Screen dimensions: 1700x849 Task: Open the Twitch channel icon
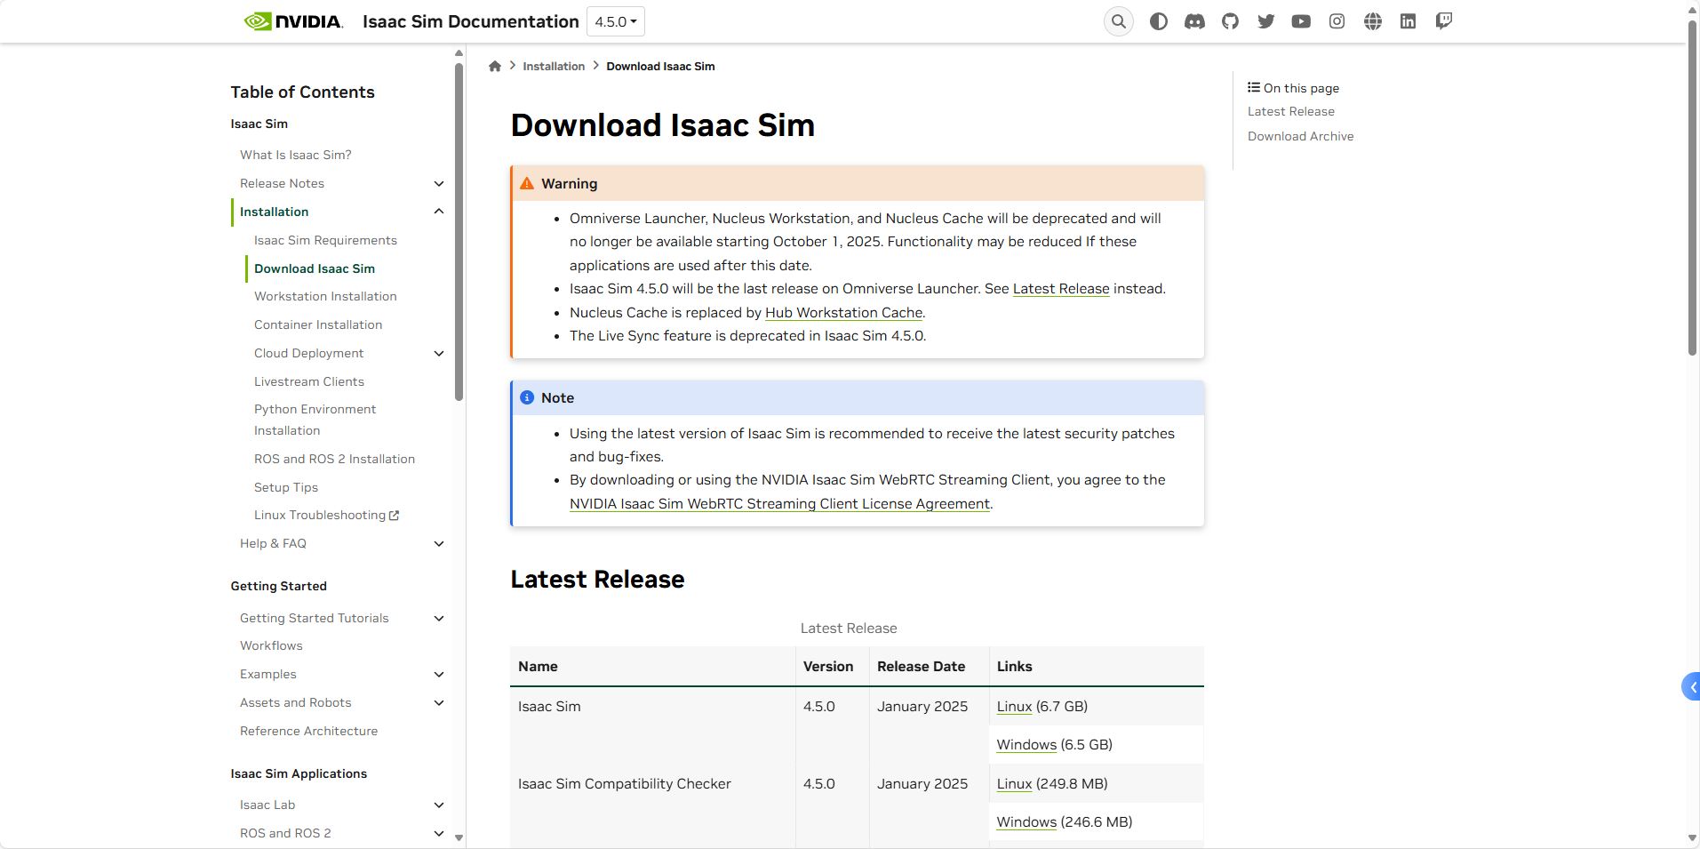[x=1443, y=20]
